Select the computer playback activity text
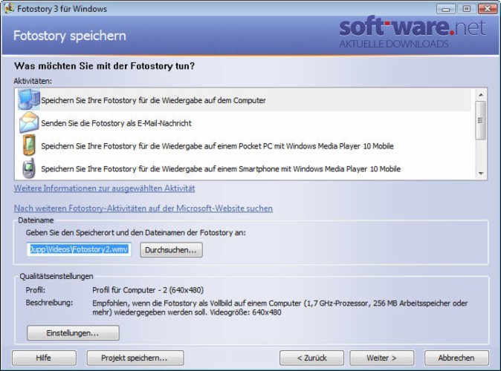This screenshot has height=371, width=501. click(153, 100)
